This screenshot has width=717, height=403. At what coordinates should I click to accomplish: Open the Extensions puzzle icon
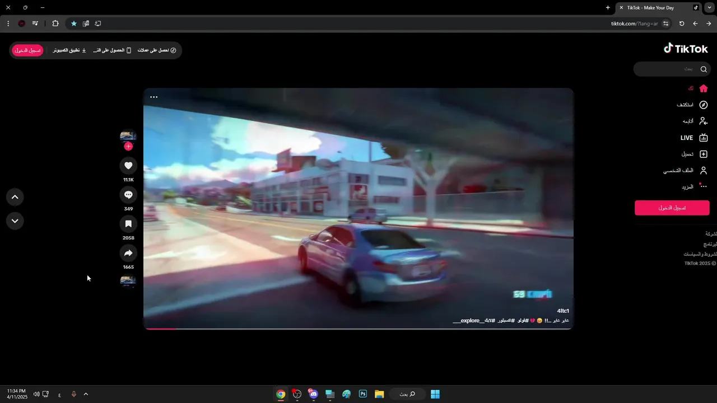click(55, 24)
